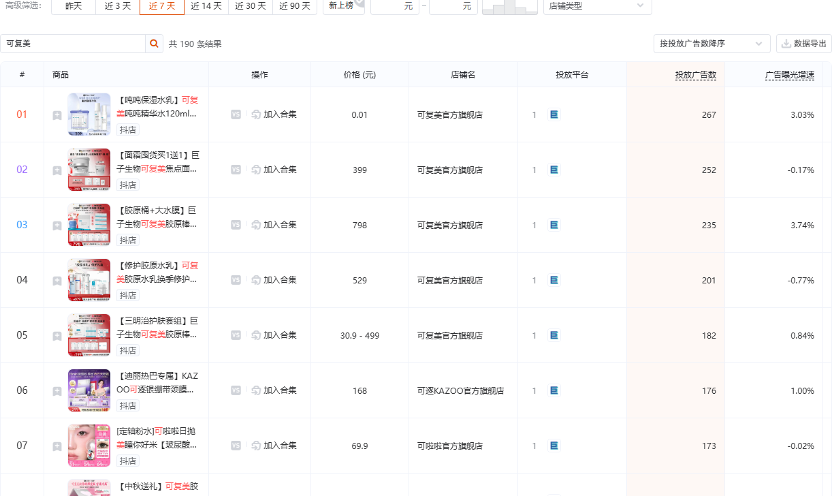Click the 数据导出 export button
832x496 pixels.
[804, 44]
